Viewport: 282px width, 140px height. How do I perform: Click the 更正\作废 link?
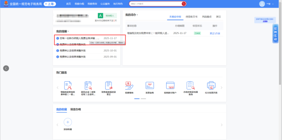point(215,33)
